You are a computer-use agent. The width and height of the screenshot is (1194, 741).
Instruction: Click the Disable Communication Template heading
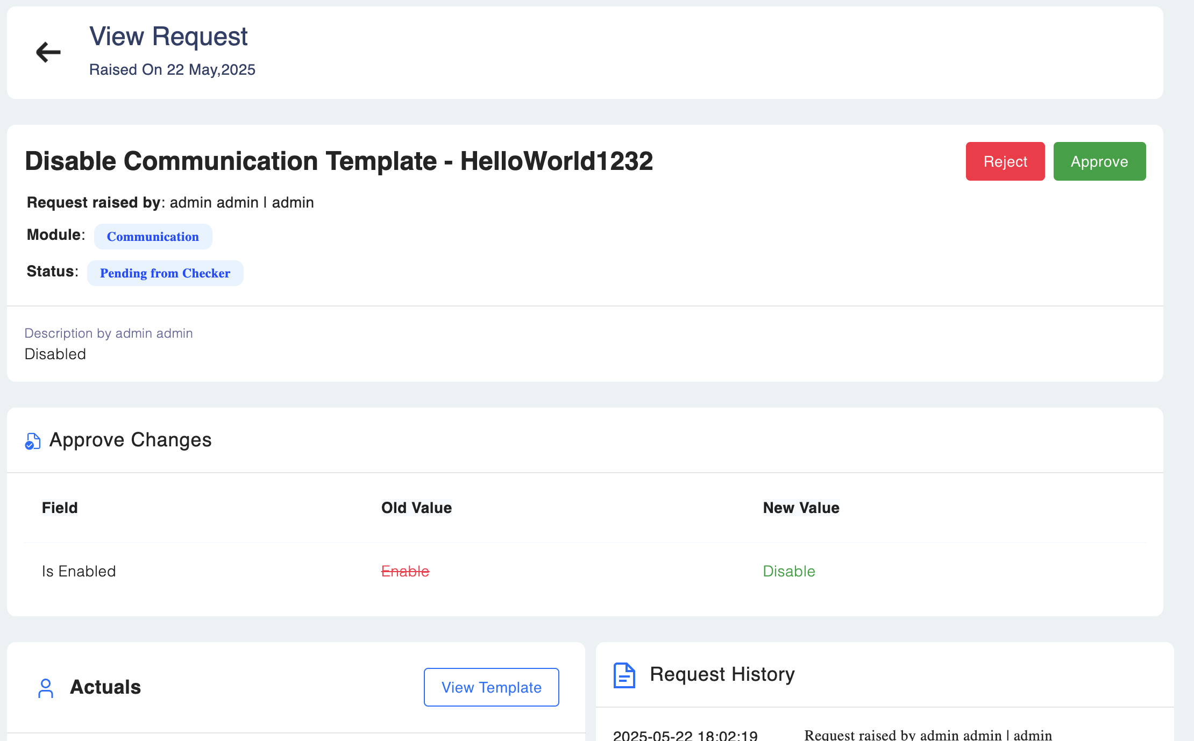339,161
